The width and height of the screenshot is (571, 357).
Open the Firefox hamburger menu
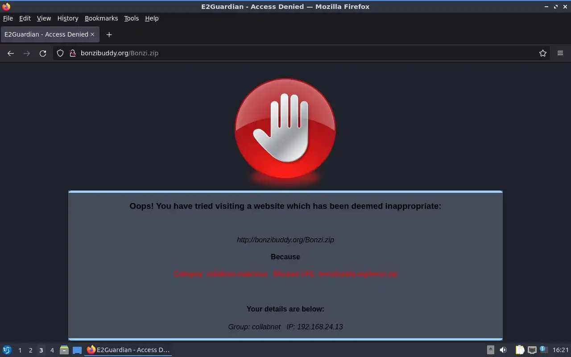pyautogui.click(x=560, y=53)
